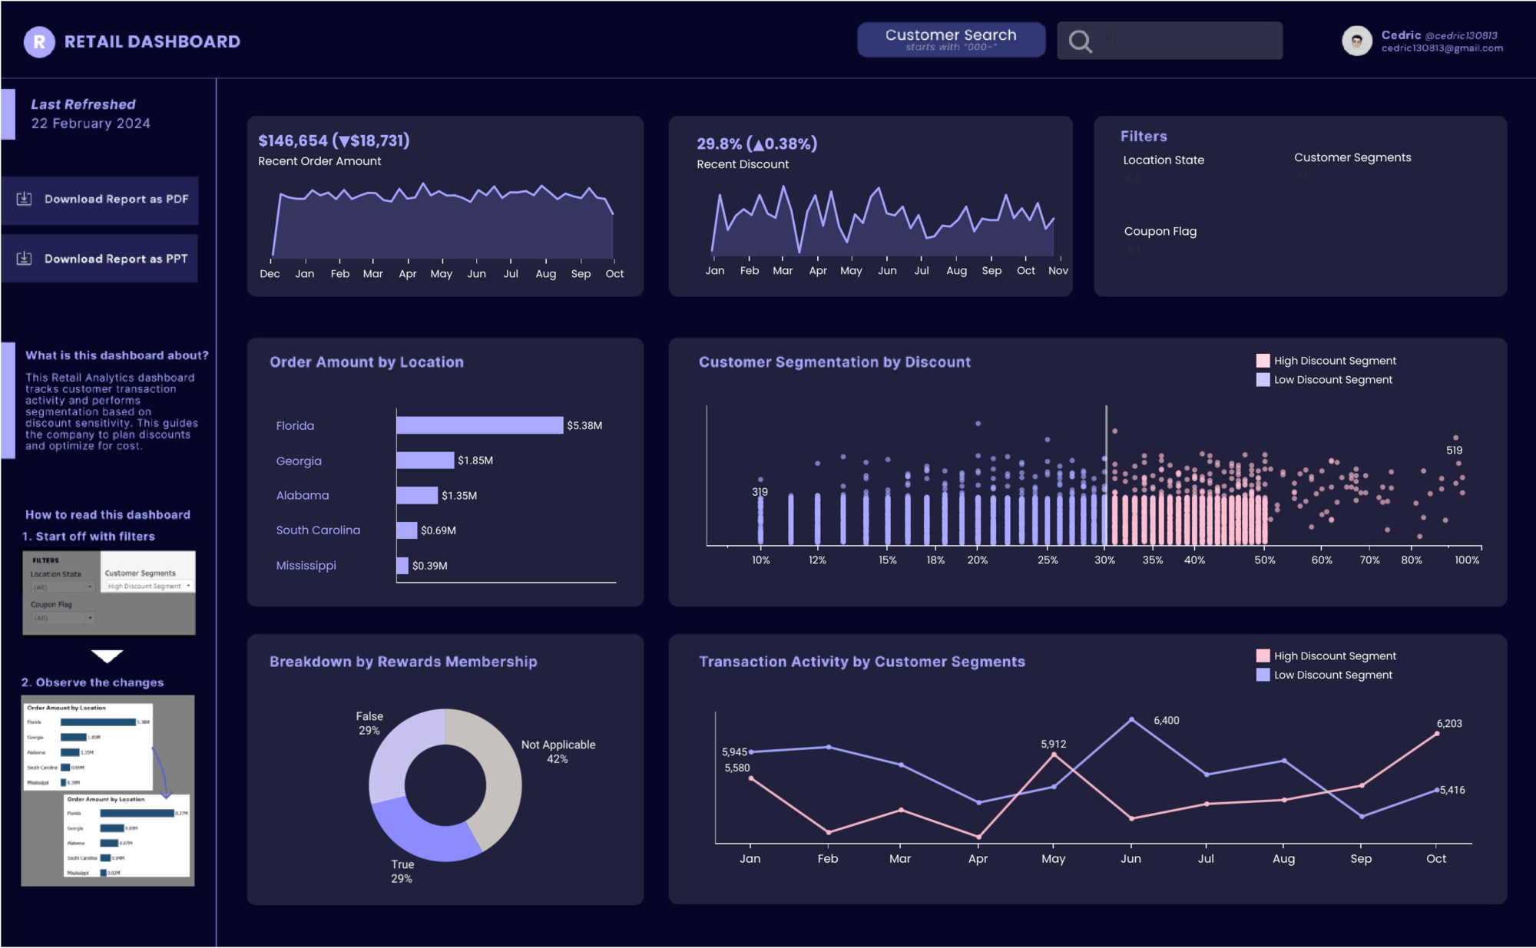Click the R logo of Retail Dashboard
This screenshot has height=948, width=1536.
[39, 41]
